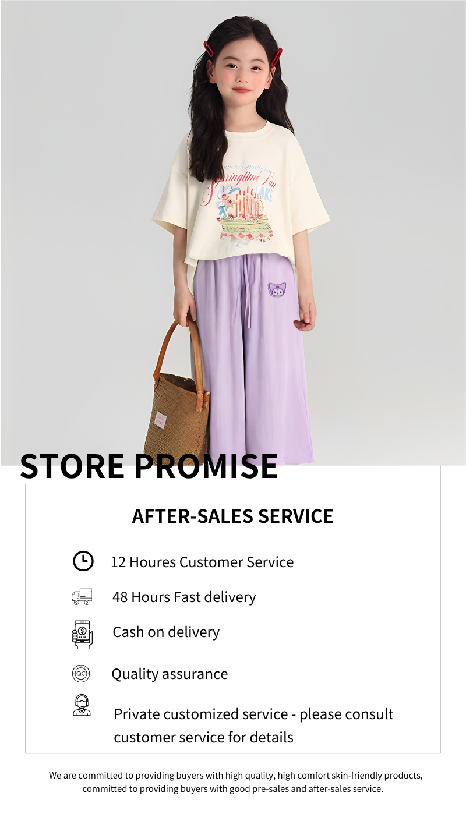Click the Cash on delivery label
Image resolution: width=466 pixels, height=828 pixels.
[166, 632]
